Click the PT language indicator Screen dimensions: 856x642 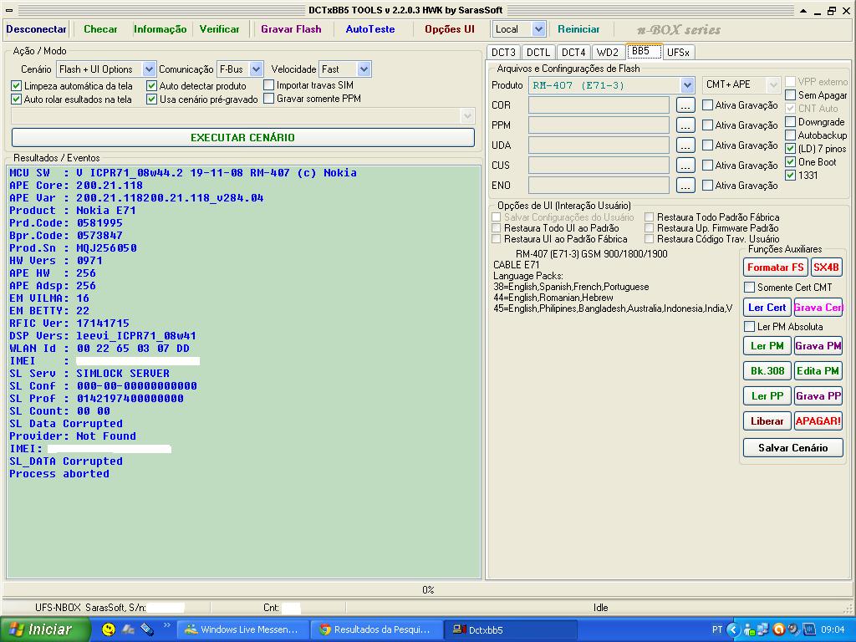(717, 630)
